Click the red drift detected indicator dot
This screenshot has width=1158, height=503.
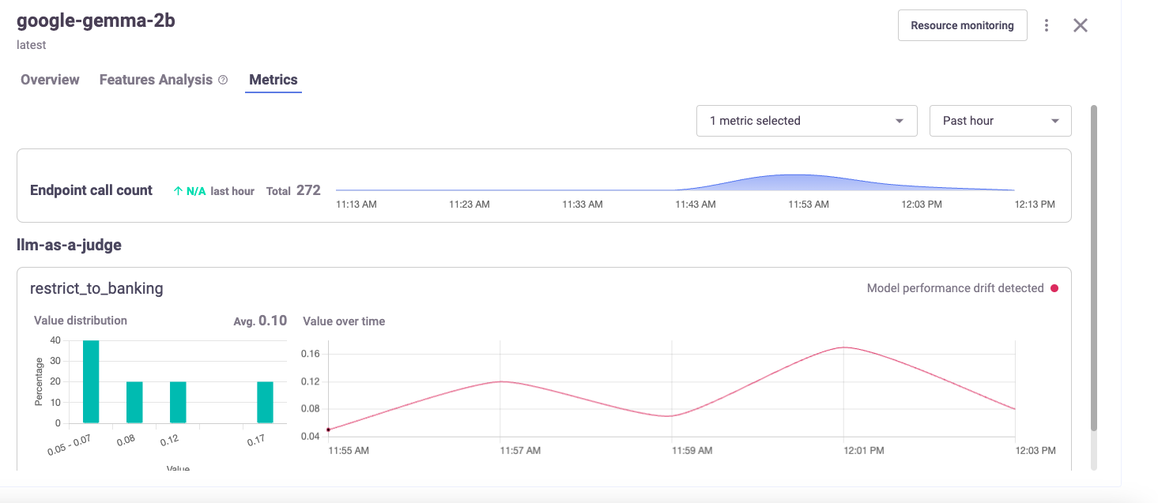(x=1054, y=288)
